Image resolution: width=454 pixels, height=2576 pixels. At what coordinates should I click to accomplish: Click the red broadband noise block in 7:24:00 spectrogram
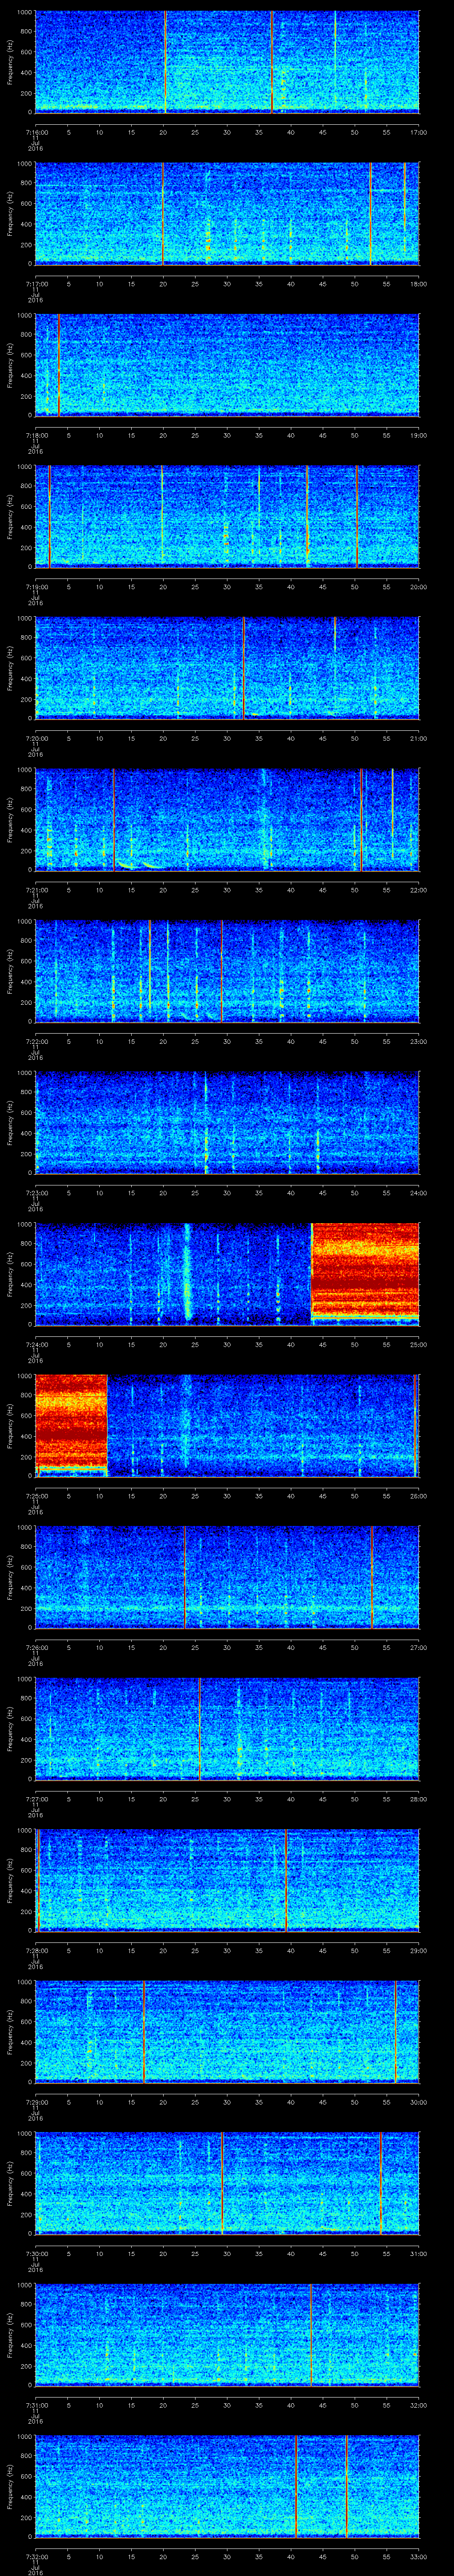pyautogui.click(x=365, y=1272)
